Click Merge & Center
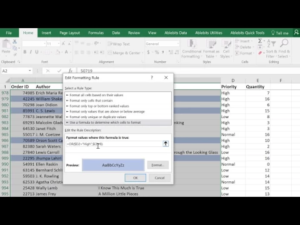 coord(124,53)
